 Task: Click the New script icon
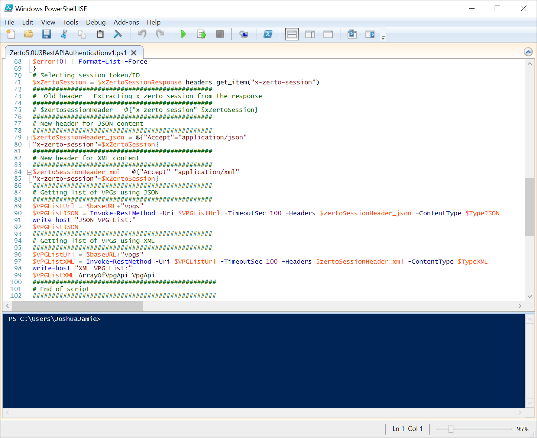tap(11, 34)
